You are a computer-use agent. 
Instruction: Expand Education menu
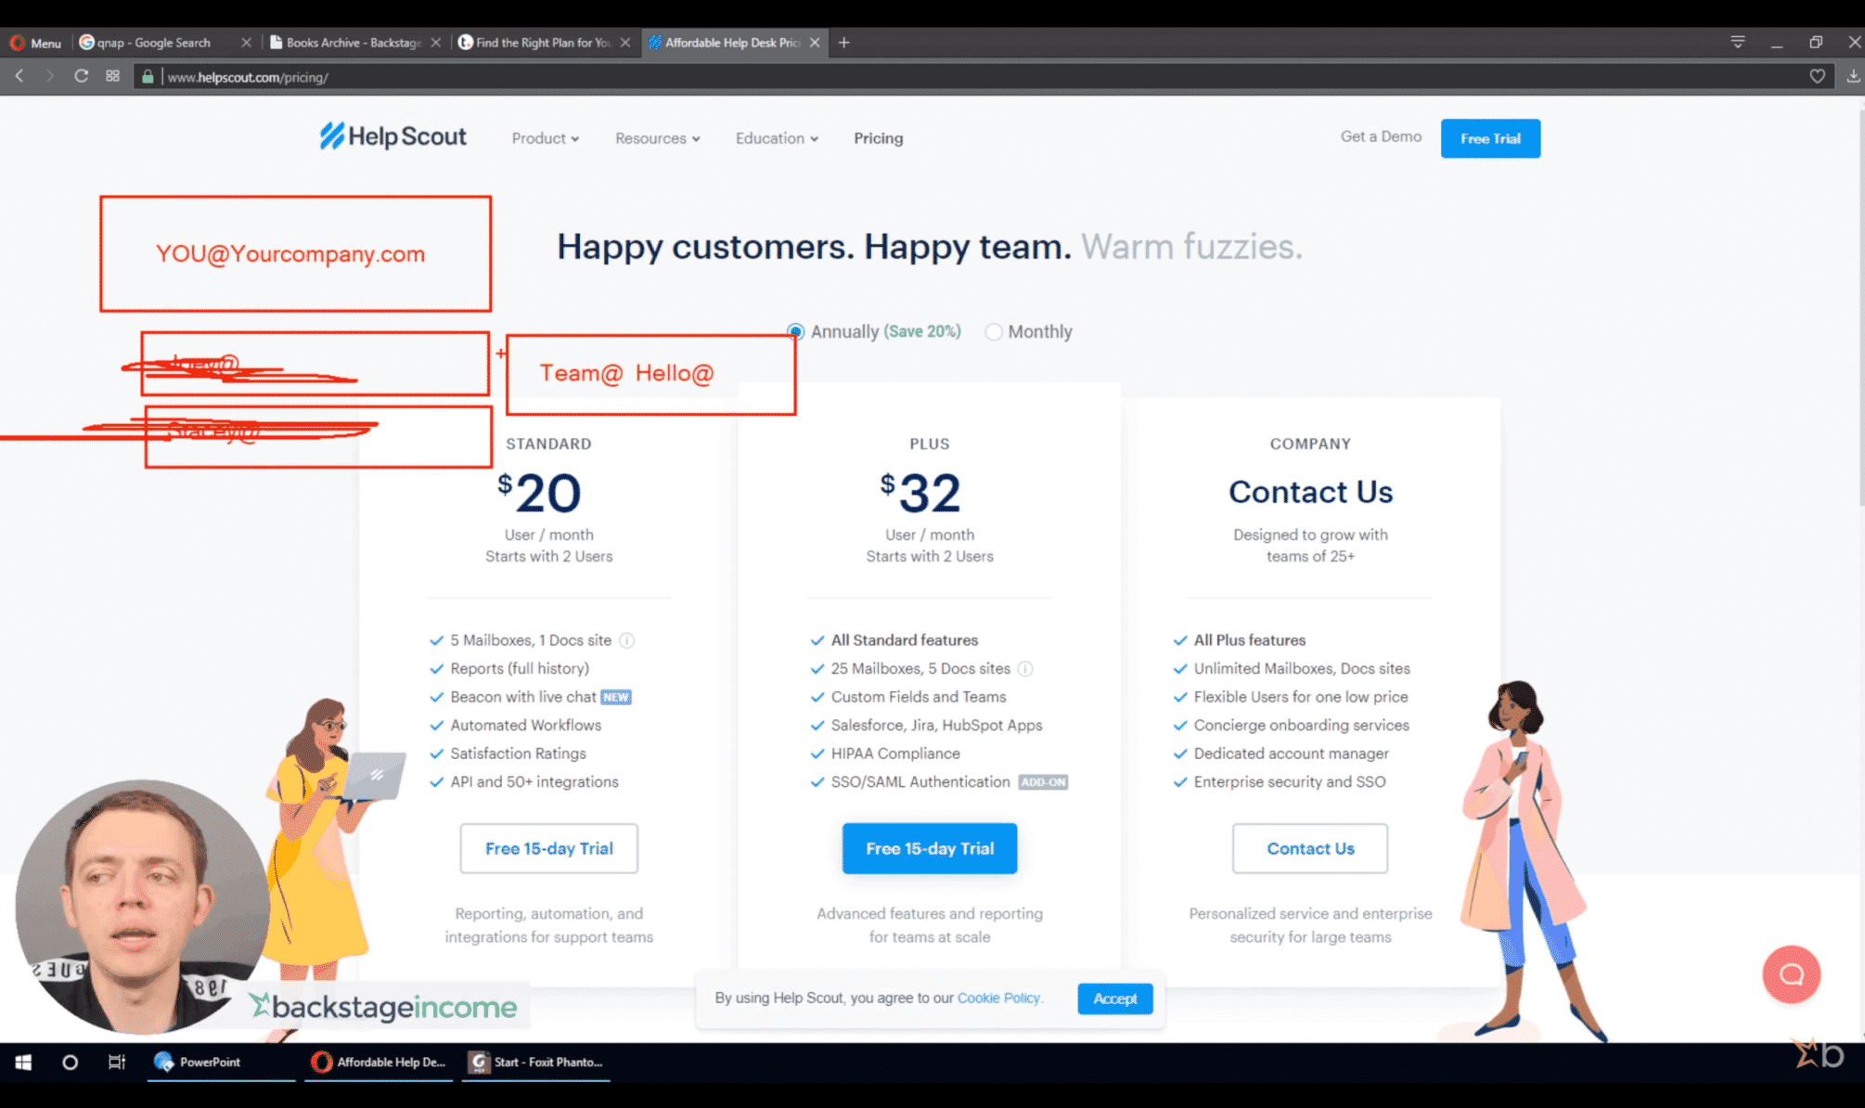778,138
